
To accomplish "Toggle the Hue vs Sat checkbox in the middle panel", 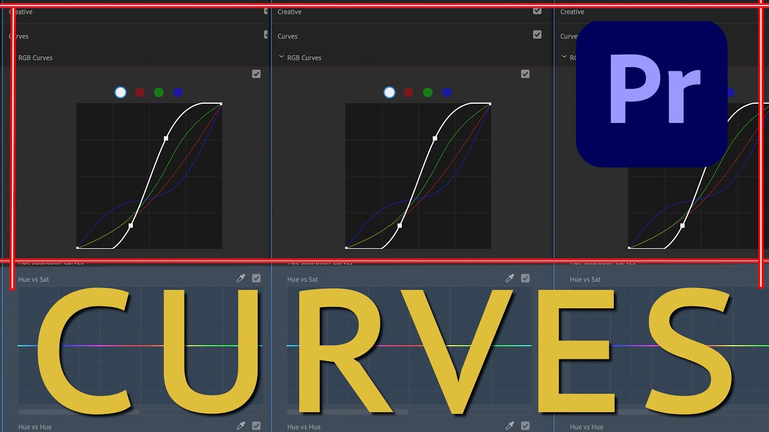I will 525,278.
